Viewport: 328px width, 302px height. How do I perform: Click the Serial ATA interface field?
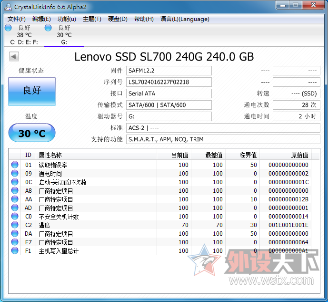click(x=169, y=94)
